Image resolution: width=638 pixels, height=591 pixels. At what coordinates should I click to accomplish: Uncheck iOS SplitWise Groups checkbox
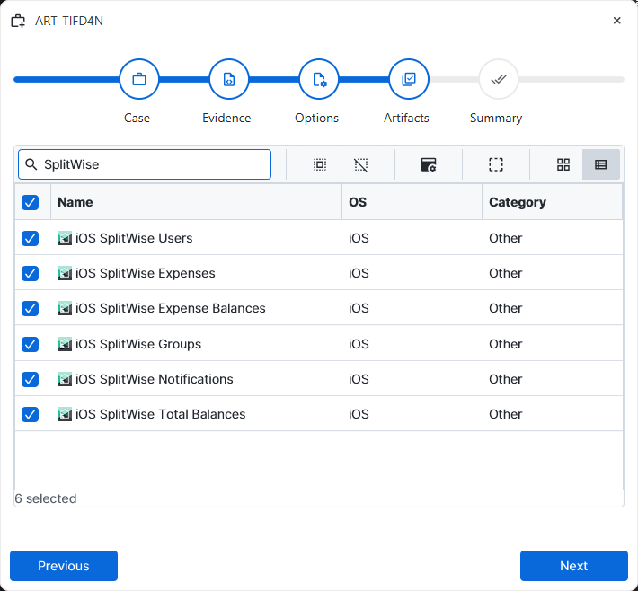31,344
